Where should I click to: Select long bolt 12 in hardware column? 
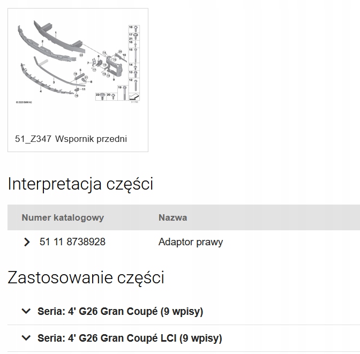click(136, 84)
